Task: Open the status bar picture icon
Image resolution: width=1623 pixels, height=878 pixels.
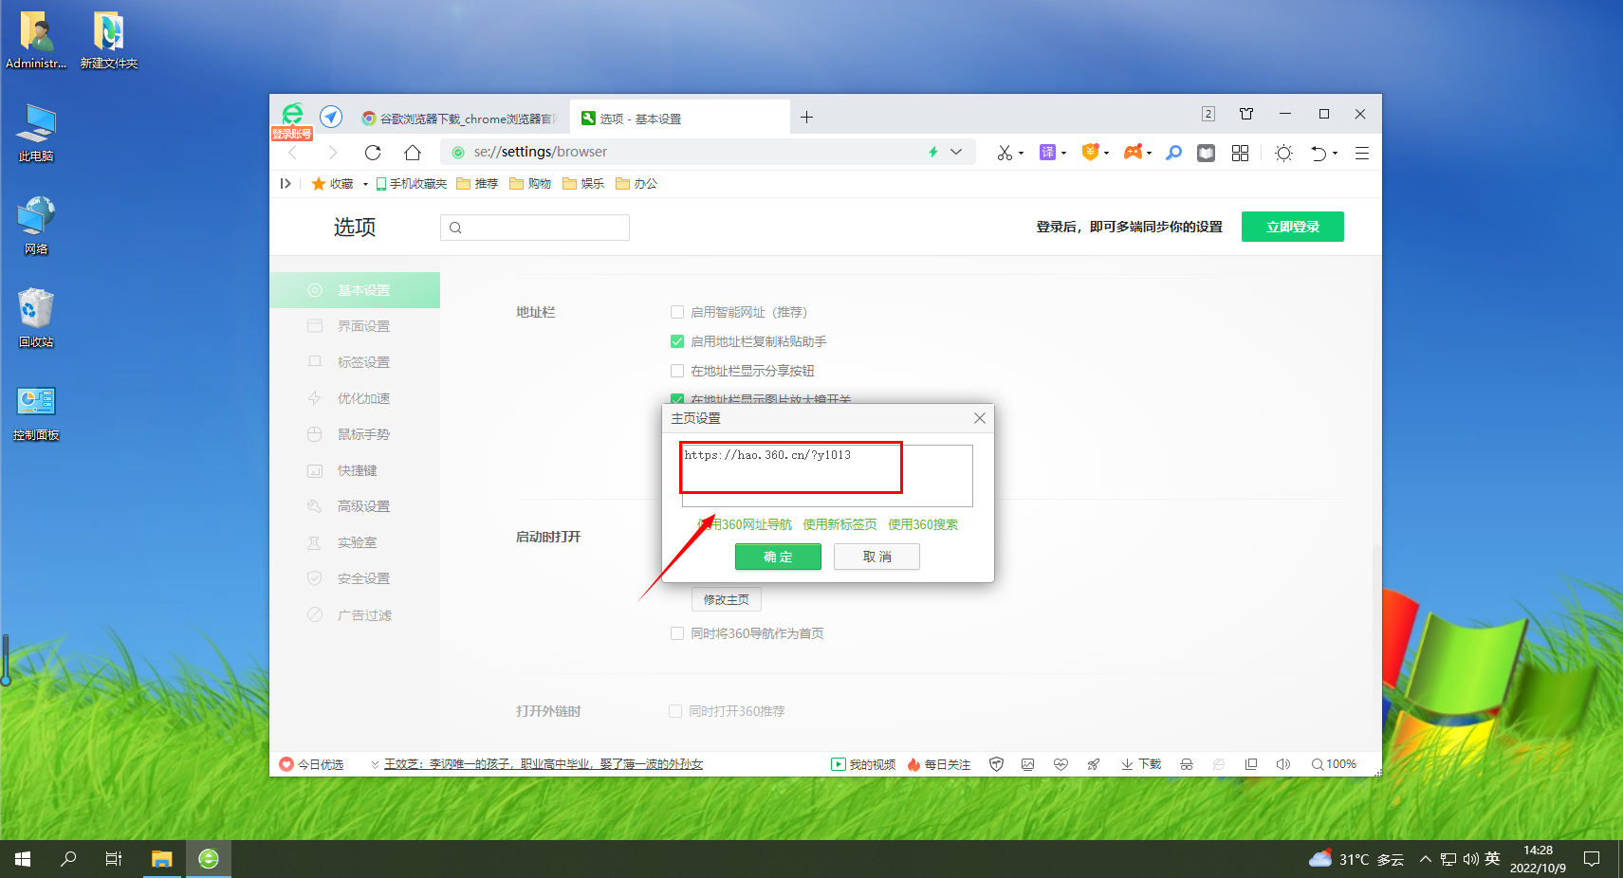Action: [1027, 764]
